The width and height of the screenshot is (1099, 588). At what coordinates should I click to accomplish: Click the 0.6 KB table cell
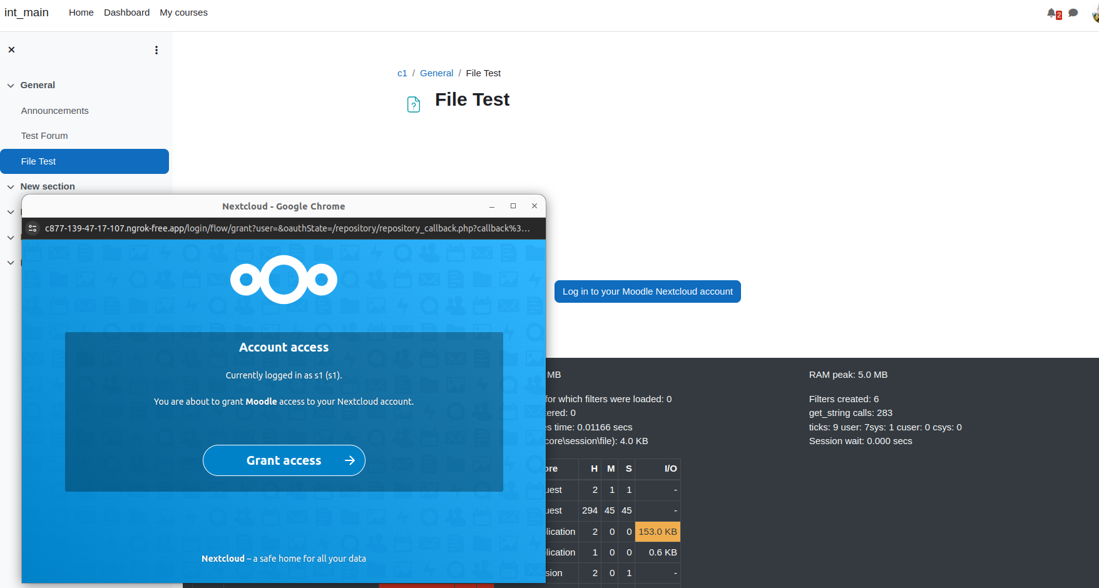[658, 552]
